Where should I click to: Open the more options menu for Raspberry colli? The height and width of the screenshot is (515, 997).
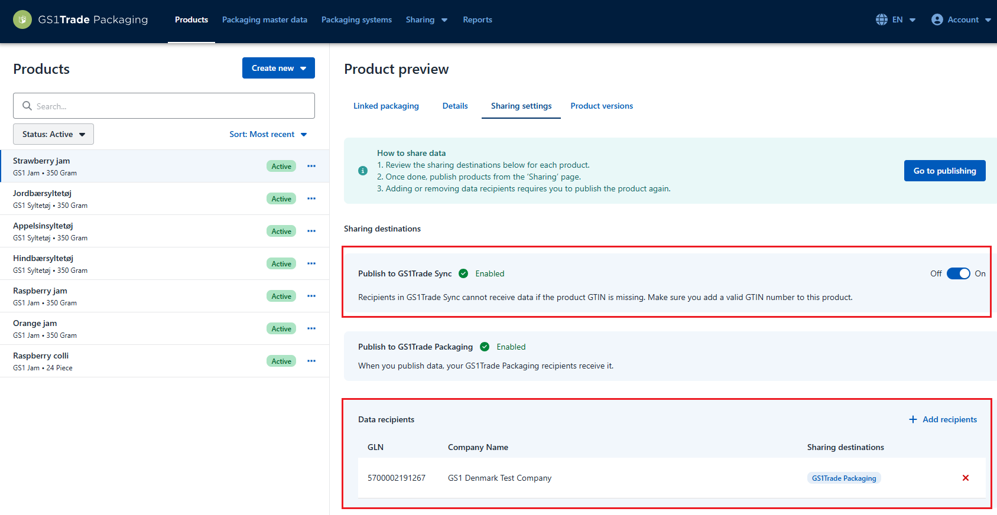coord(311,361)
